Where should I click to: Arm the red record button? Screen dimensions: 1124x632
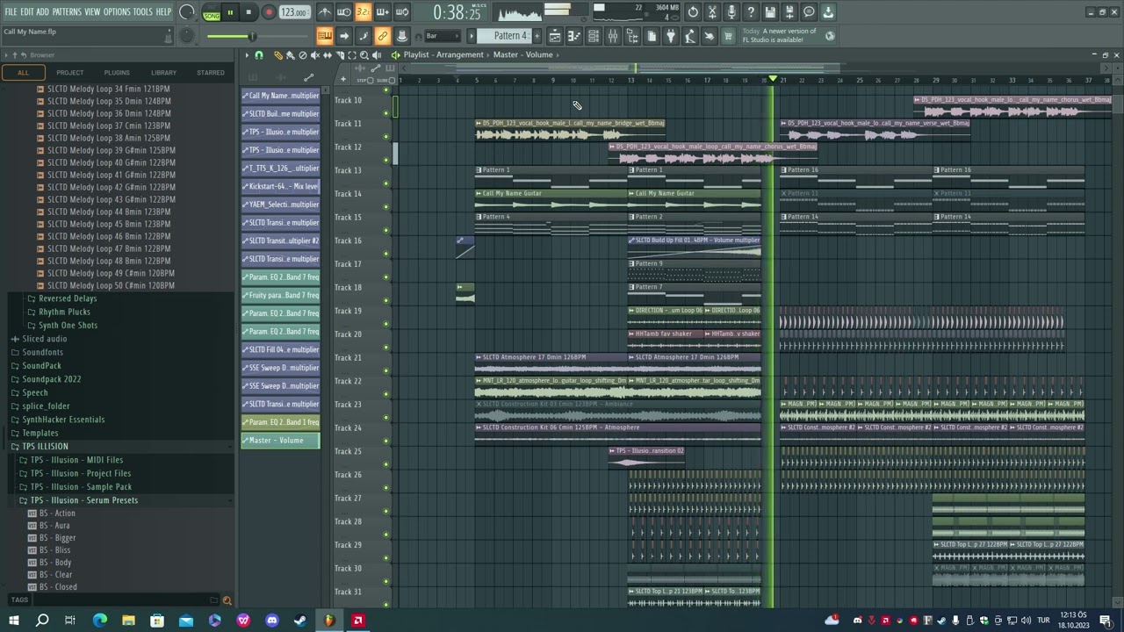269,12
